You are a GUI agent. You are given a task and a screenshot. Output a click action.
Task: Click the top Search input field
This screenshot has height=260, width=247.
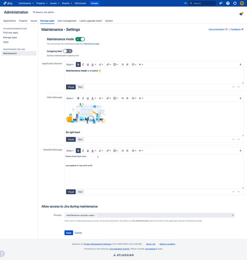(202, 3)
